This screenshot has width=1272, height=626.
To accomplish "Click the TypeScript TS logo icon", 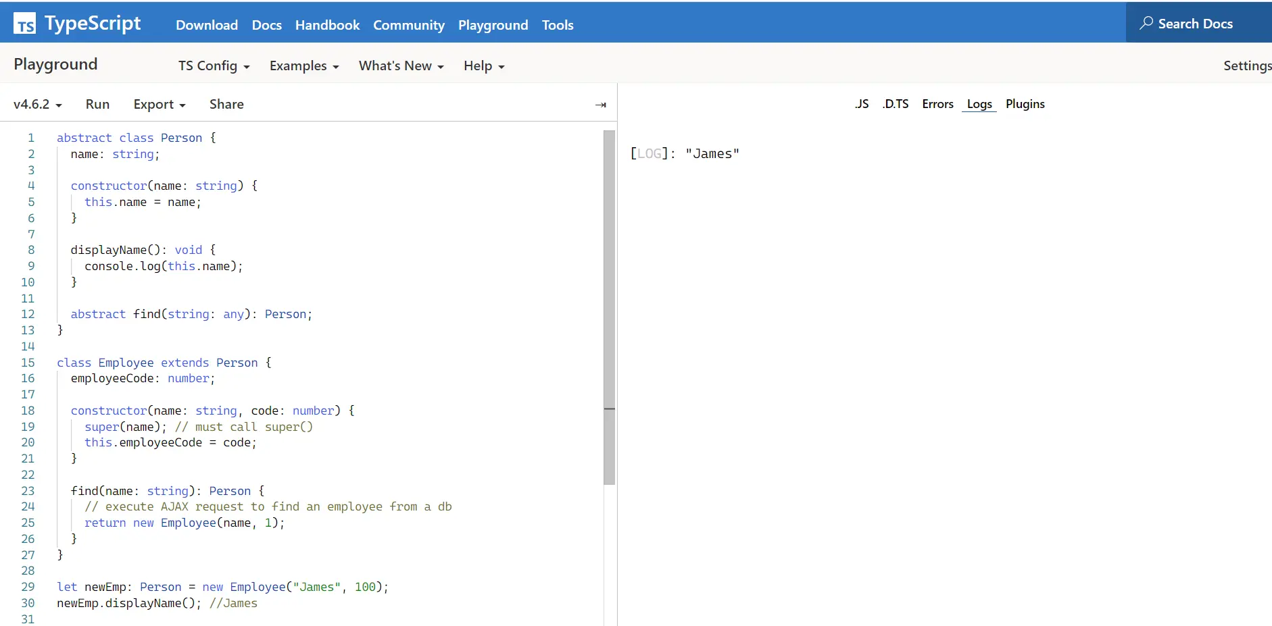I will (x=25, y=24).
